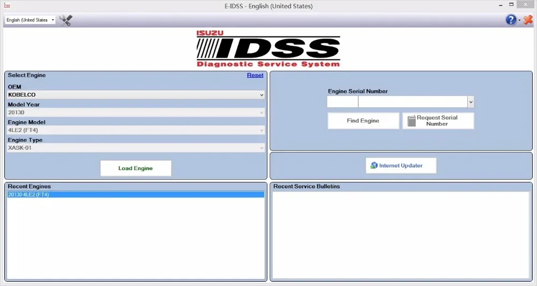Click the Isuzu IDSS Diagnostic Service System logo

click(268, 49)
